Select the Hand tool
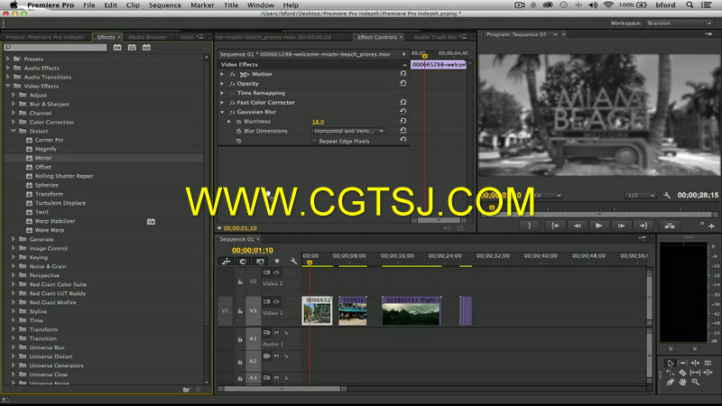Screen dimensions: 722x406 (683, 382)
